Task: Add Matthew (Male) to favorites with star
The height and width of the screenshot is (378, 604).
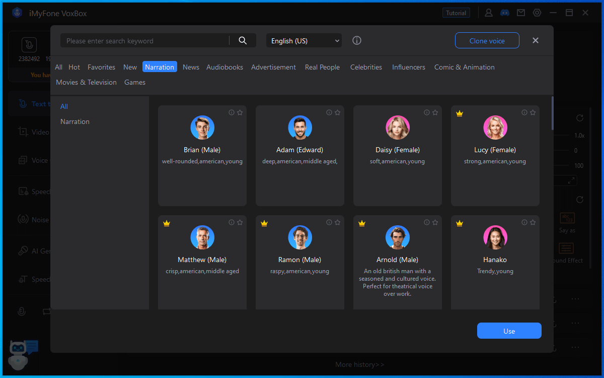Action: (x=240, y=223)
